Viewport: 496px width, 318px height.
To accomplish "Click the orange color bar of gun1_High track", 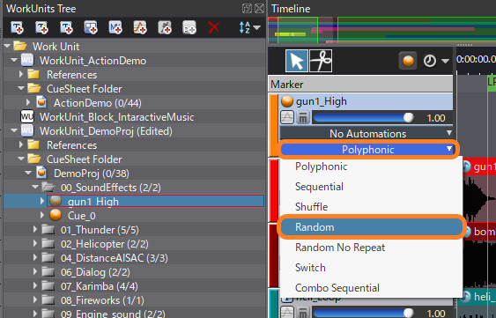I will tap(274, 125).
